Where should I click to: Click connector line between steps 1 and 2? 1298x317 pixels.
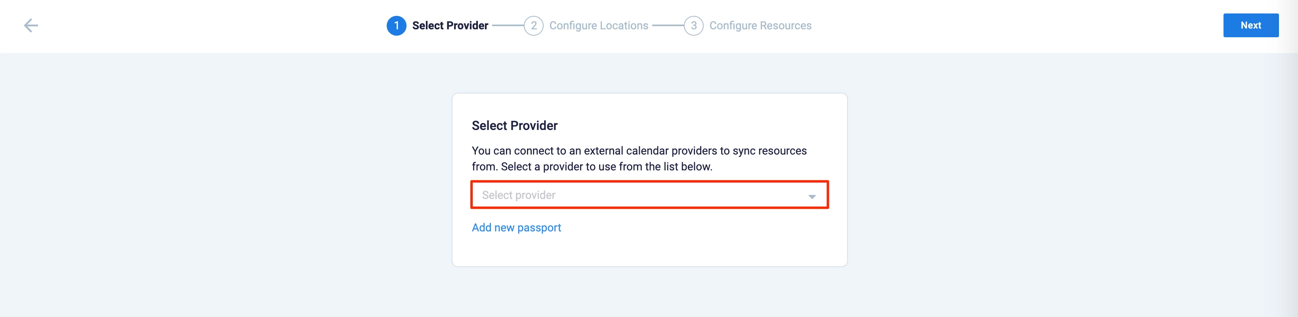coord(508,26)
